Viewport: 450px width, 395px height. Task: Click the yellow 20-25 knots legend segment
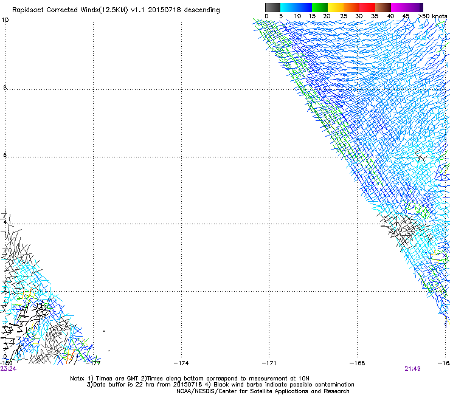[x=336, y=7]
